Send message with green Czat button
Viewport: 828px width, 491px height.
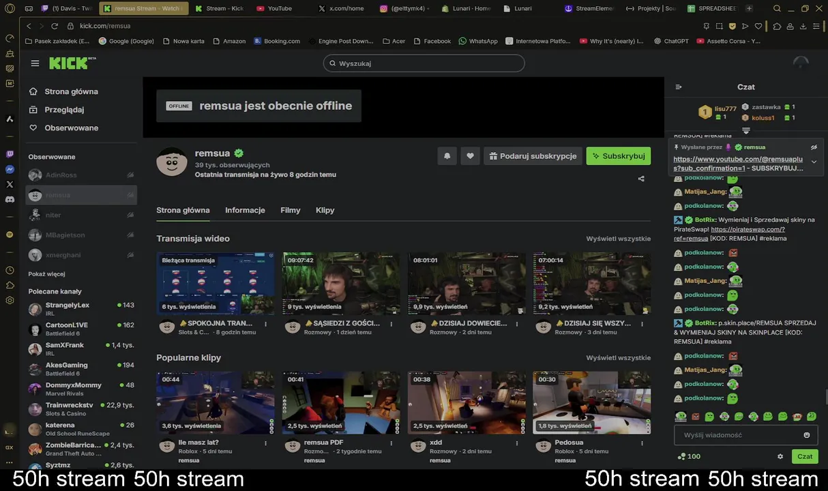805,456
